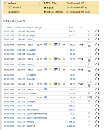Screen dimensions: 104x130
Task: Click the Datum column header
Action: (9, 28)
